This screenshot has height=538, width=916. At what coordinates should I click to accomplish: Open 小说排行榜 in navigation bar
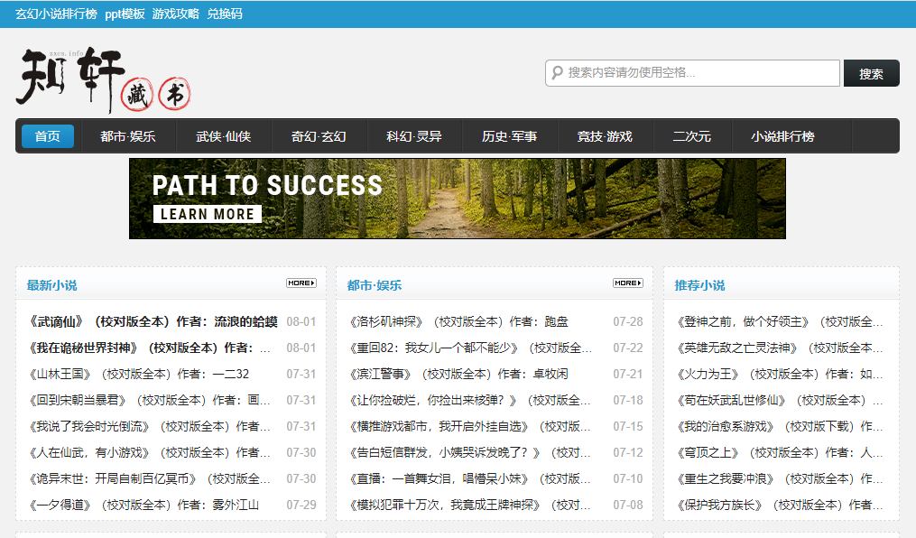782,136
